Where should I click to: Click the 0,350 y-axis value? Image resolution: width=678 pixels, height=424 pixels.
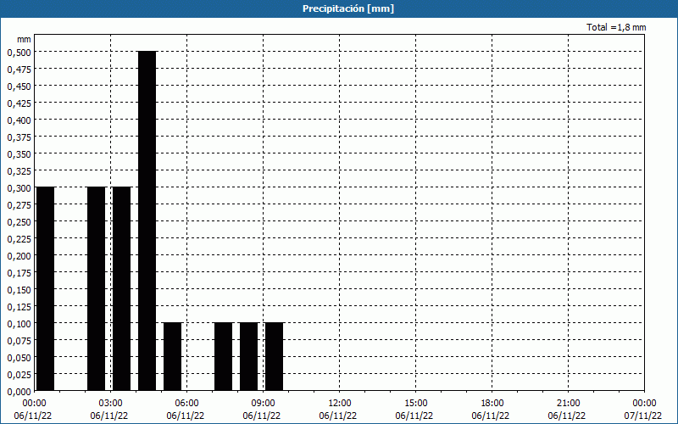pos(19,154)
